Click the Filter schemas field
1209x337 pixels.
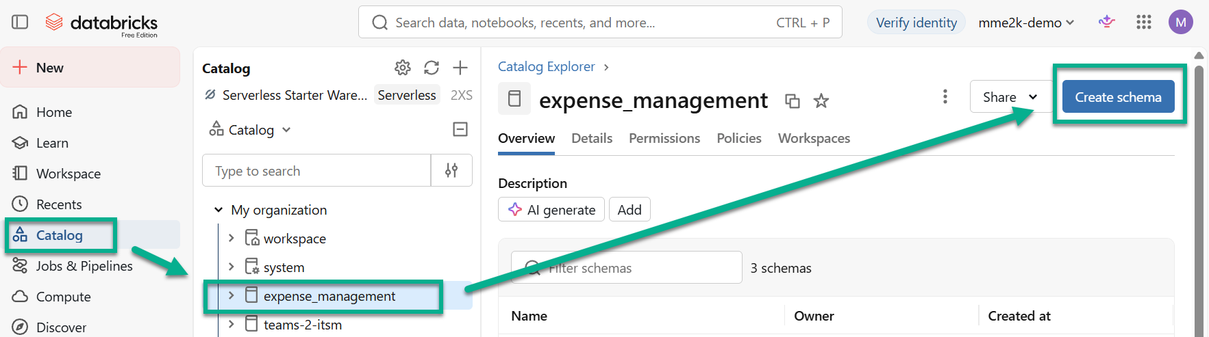[627, 267]
